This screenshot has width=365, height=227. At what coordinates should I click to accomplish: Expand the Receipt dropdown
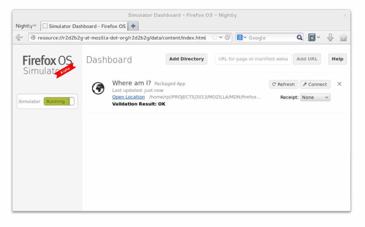click(x=315, y=97)
